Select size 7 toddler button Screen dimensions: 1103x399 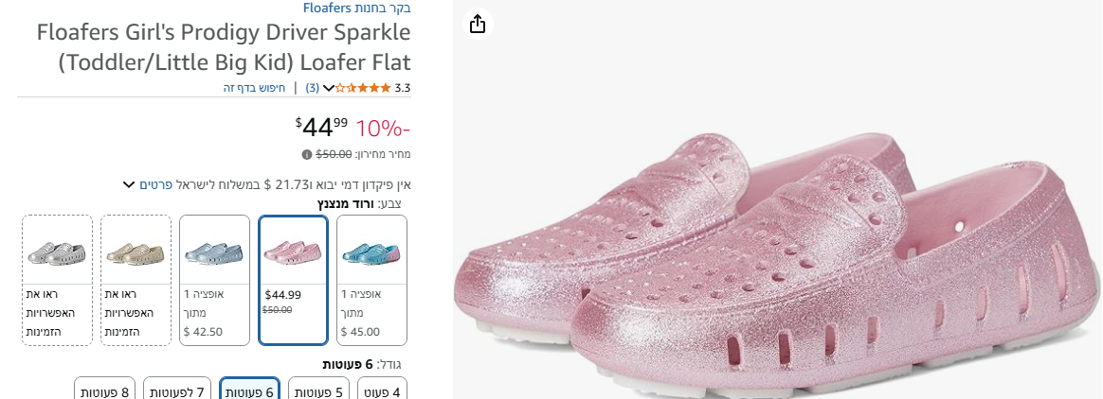pos(177,390)
